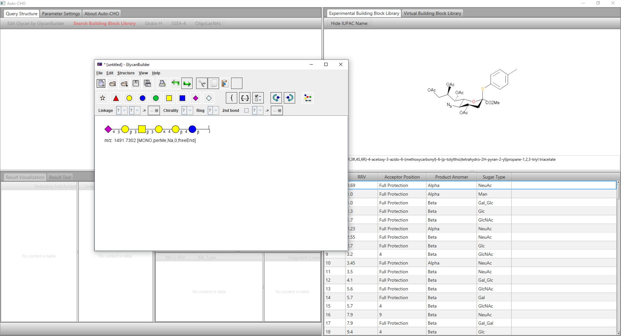Click the green Undo arrow
Screen dimensions: 621x336
tap(175, 84)
